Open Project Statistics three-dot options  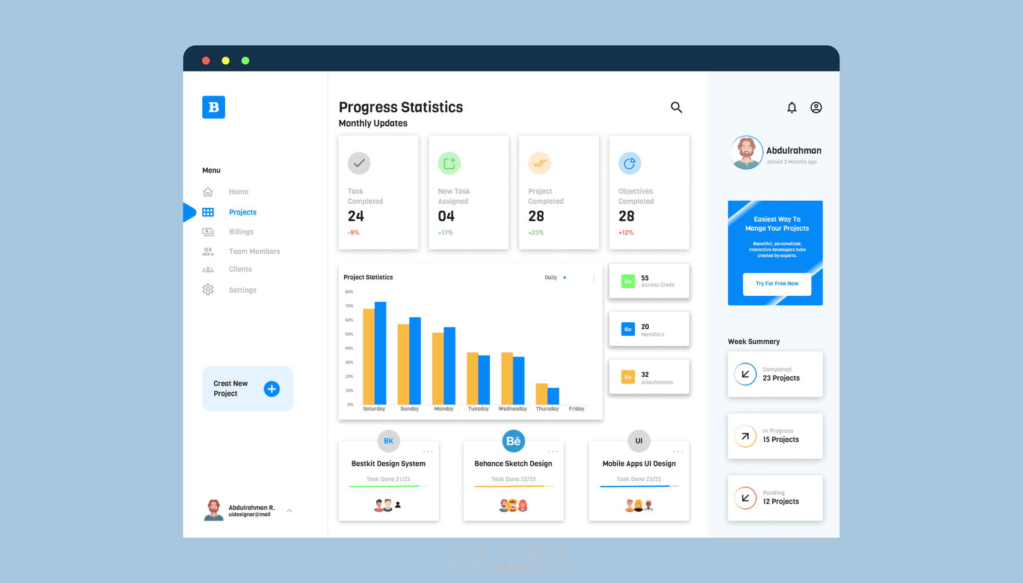click(x=593, y=279)
